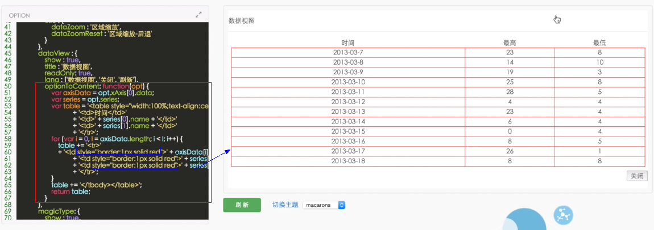654x230 pixels.
Task: Click code line 69 magicType
Action: click(x=58, y=211)
